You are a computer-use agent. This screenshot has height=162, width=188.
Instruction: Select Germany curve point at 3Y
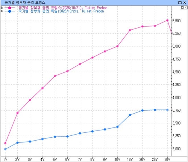[x=30, y=141]
